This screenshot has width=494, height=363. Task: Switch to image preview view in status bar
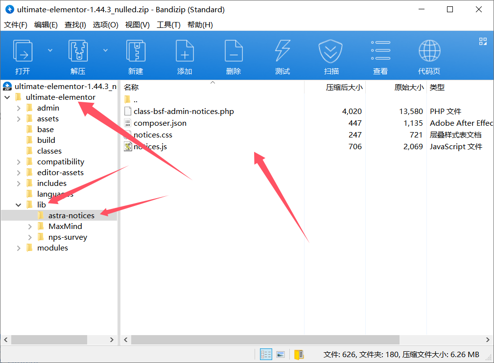(281, 355)
